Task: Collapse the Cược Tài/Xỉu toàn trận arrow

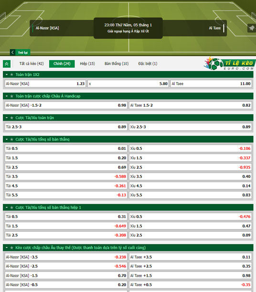Action: click(7, 118)
